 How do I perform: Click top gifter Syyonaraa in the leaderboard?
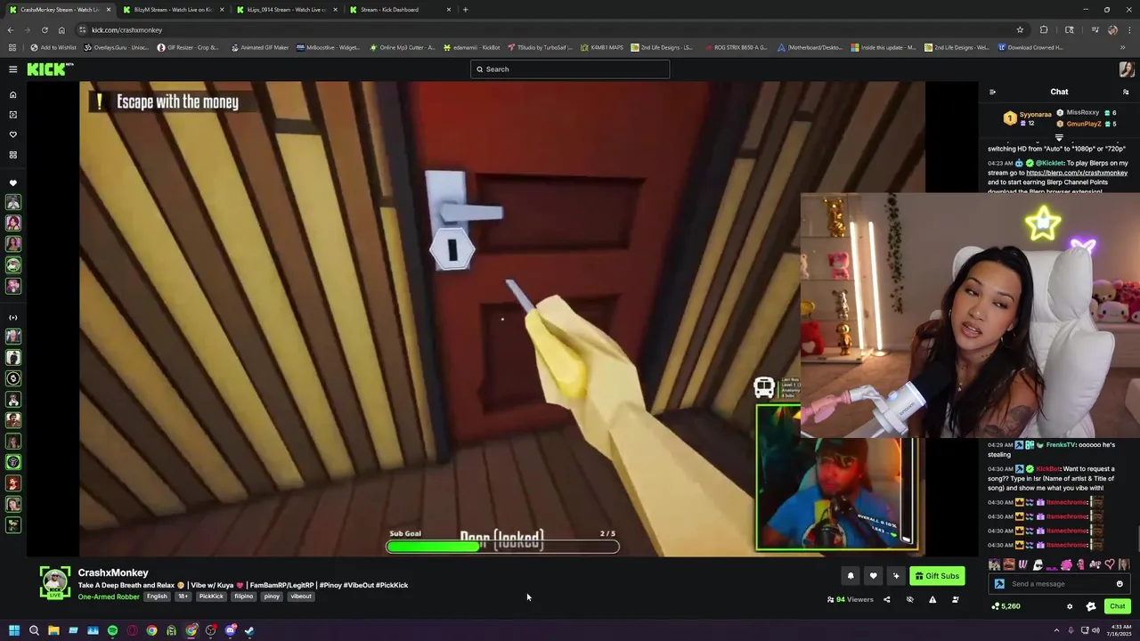tap(1034, 115)
